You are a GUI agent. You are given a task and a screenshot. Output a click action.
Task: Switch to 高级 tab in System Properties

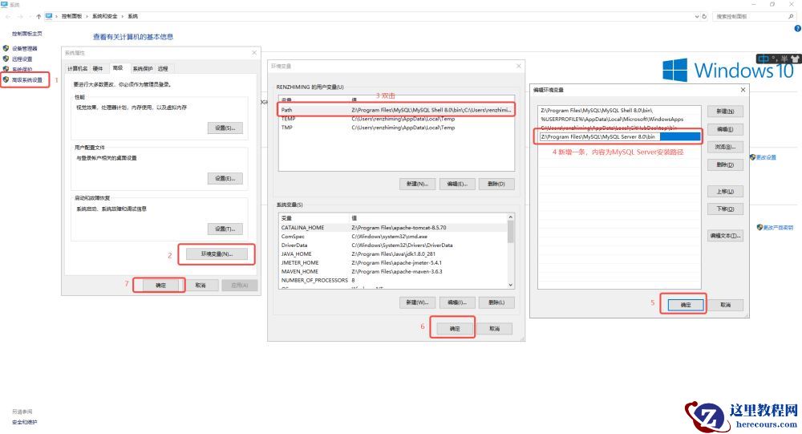click(x=118, y=68)
